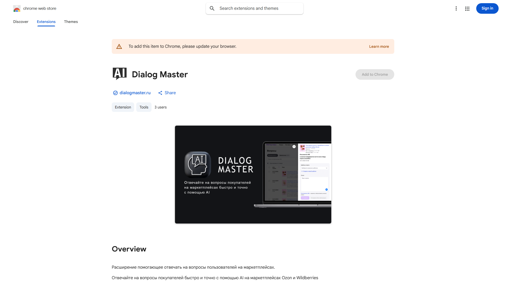This screenshot has height=285, width=506.
Task: Click the Dialog Master AI extension logo
Action: click(119, 74)
